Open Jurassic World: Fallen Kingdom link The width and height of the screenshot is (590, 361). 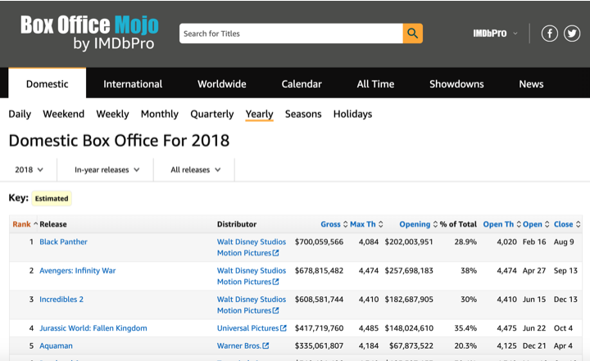pos(93,328)
